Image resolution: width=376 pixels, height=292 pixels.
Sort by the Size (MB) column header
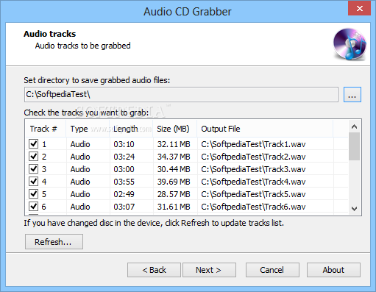pos(175,129)
